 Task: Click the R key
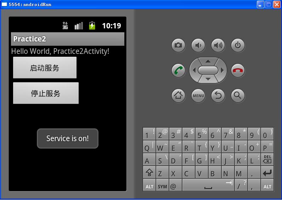point(188,146)
